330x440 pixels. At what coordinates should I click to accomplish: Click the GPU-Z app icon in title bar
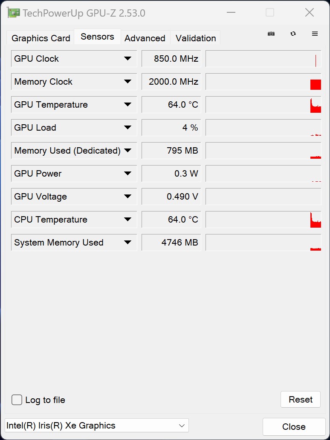tap(14, 13)
